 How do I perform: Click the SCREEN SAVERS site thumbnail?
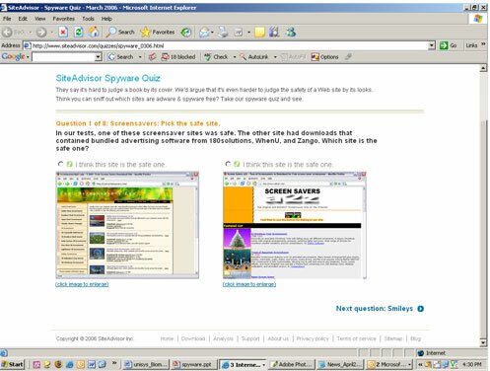(295, 225)
